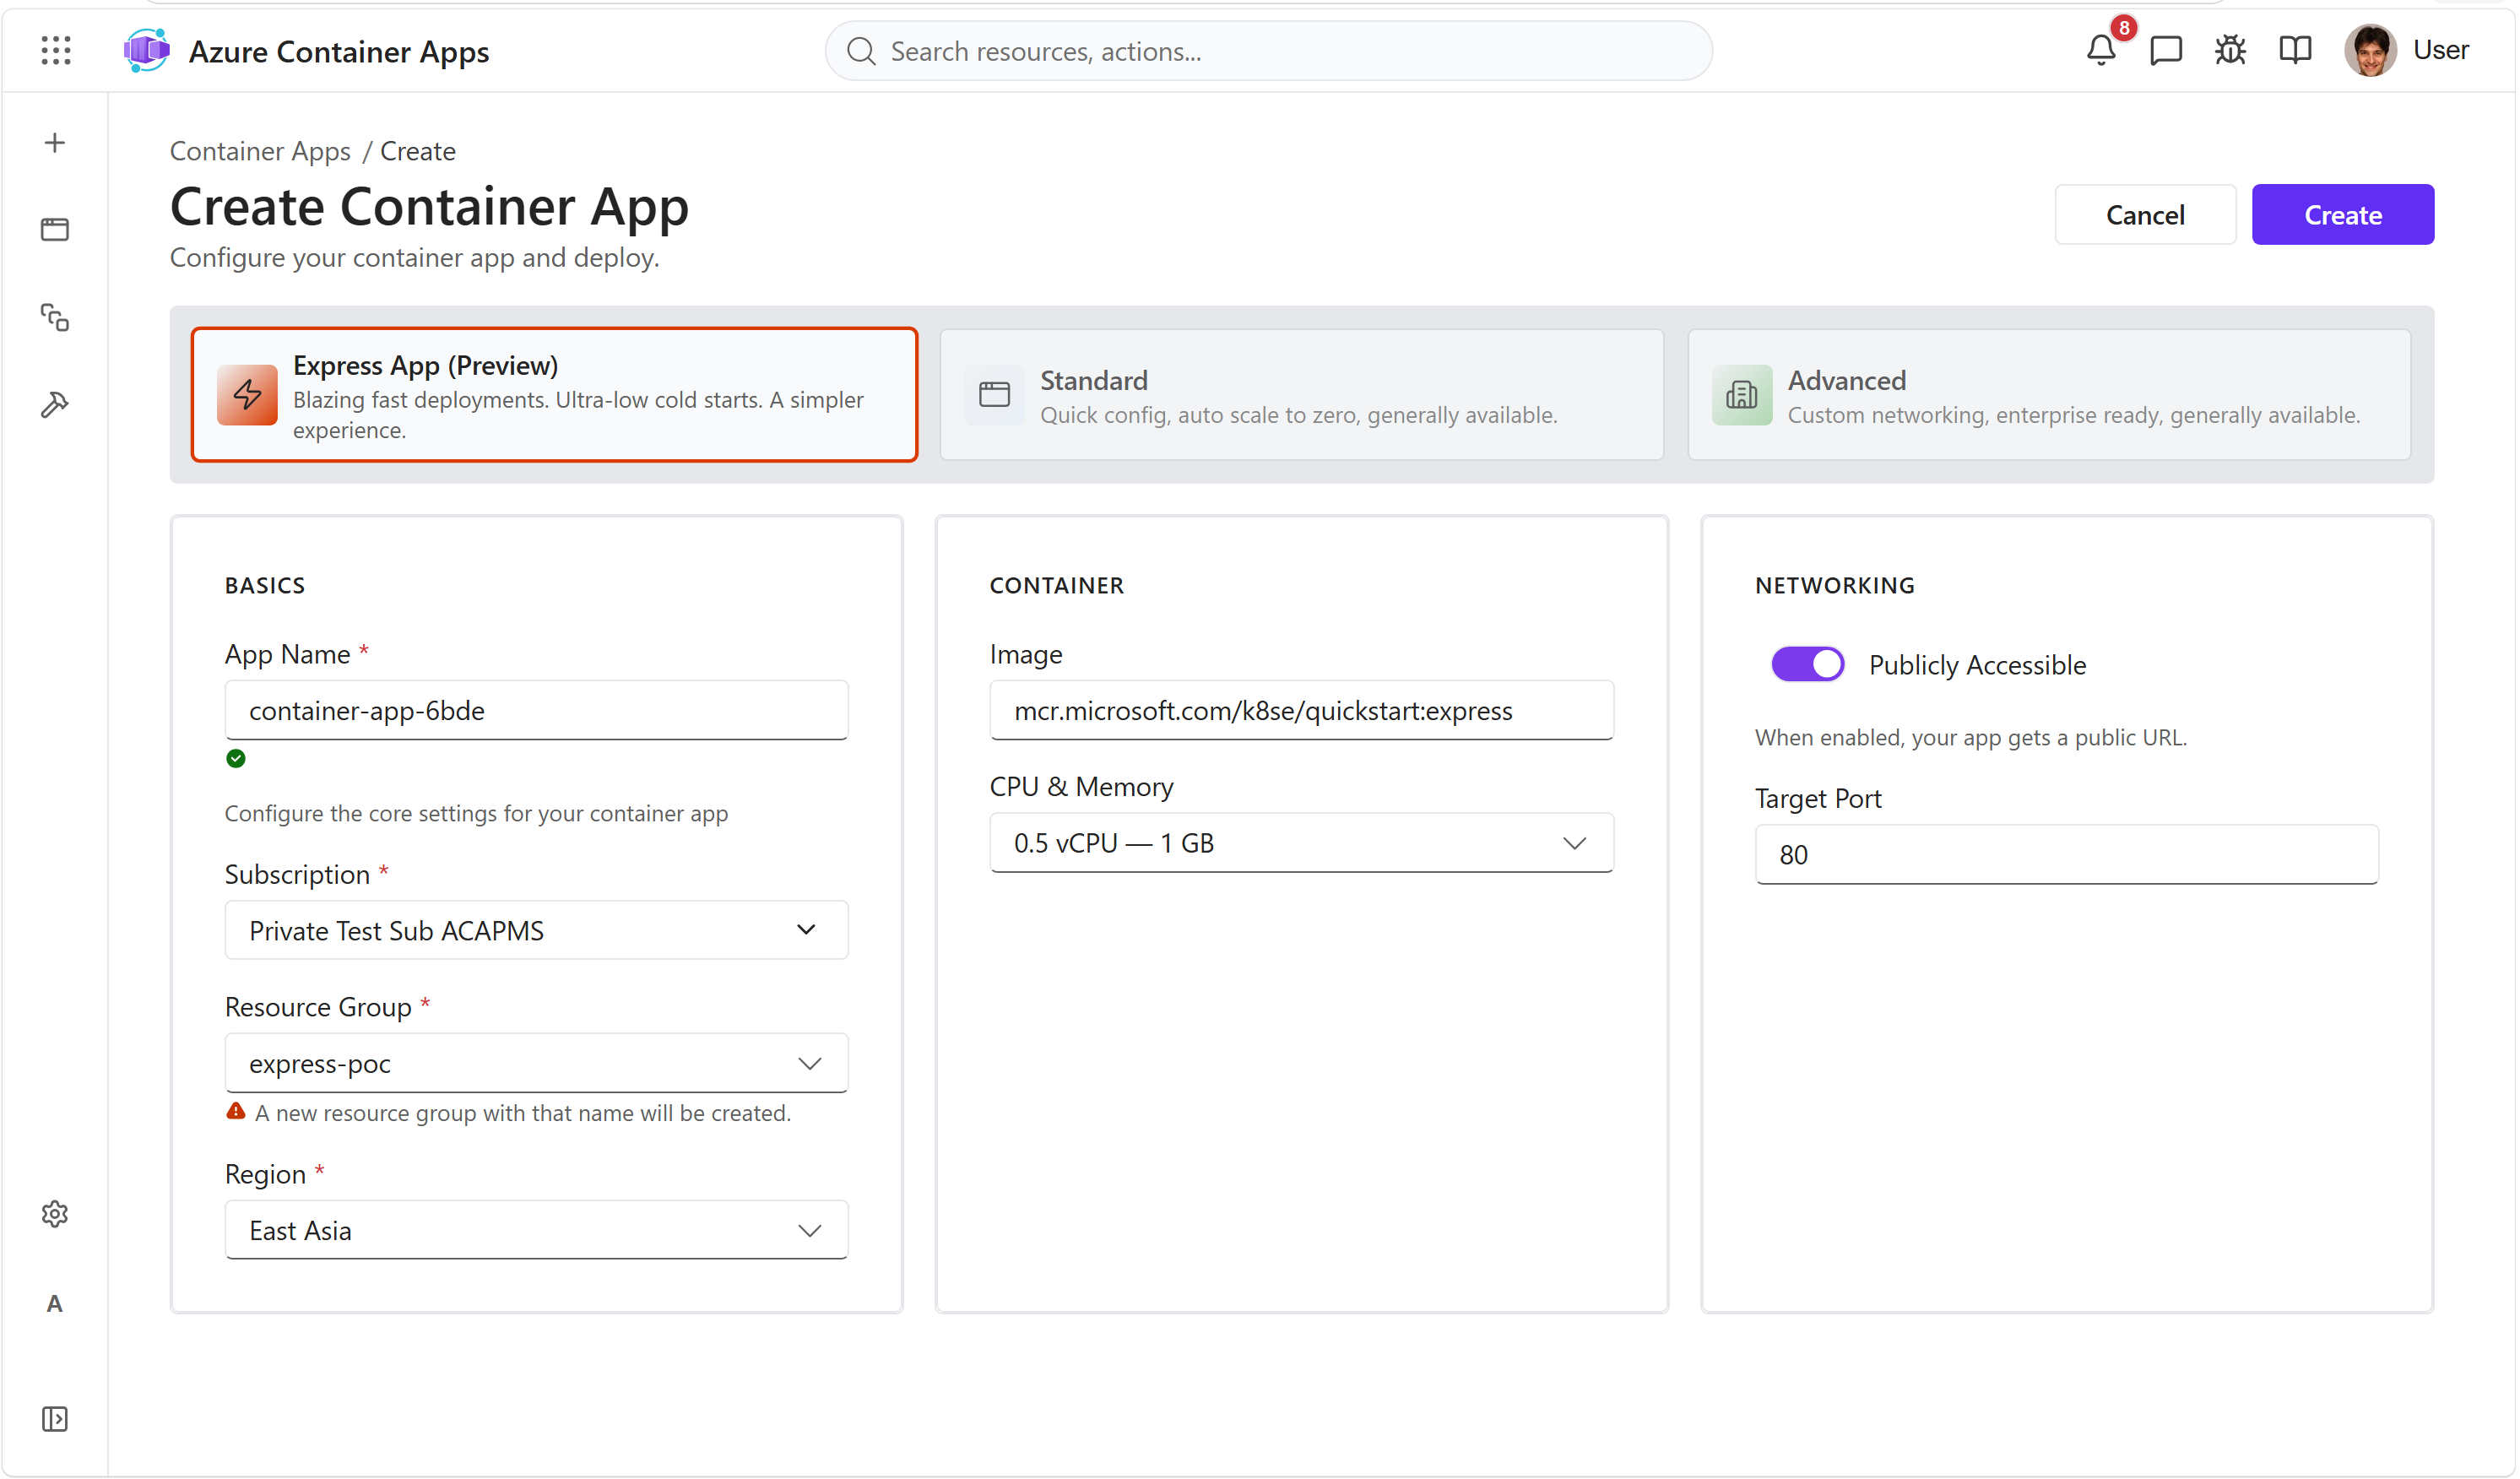Click the notification badge showing 8

[2124, 28]
